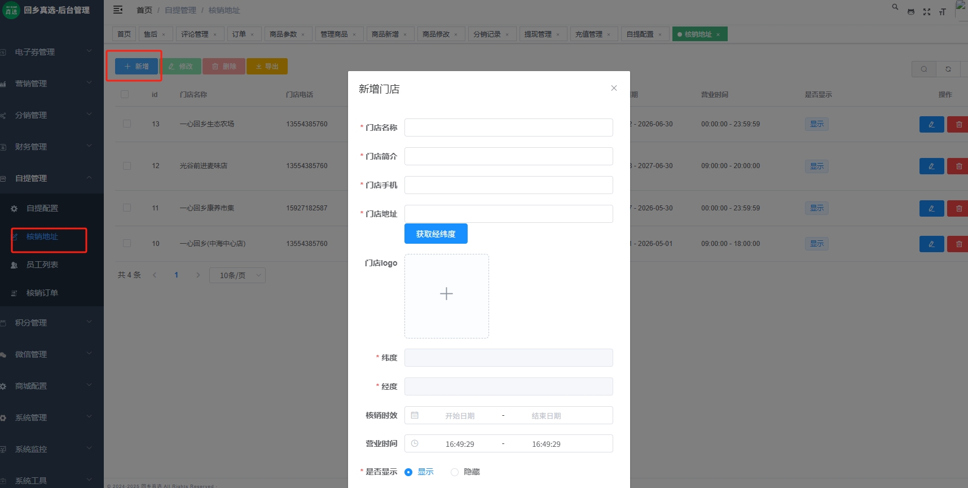Screen dimensions: 968x488
Task: Toggle fullscreen mode icon in header
Action: tap(926, 12)
